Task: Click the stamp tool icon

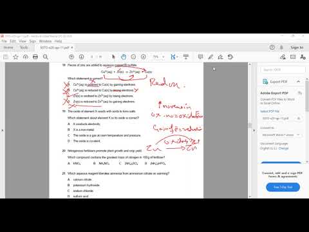Action: click(230, 57)
